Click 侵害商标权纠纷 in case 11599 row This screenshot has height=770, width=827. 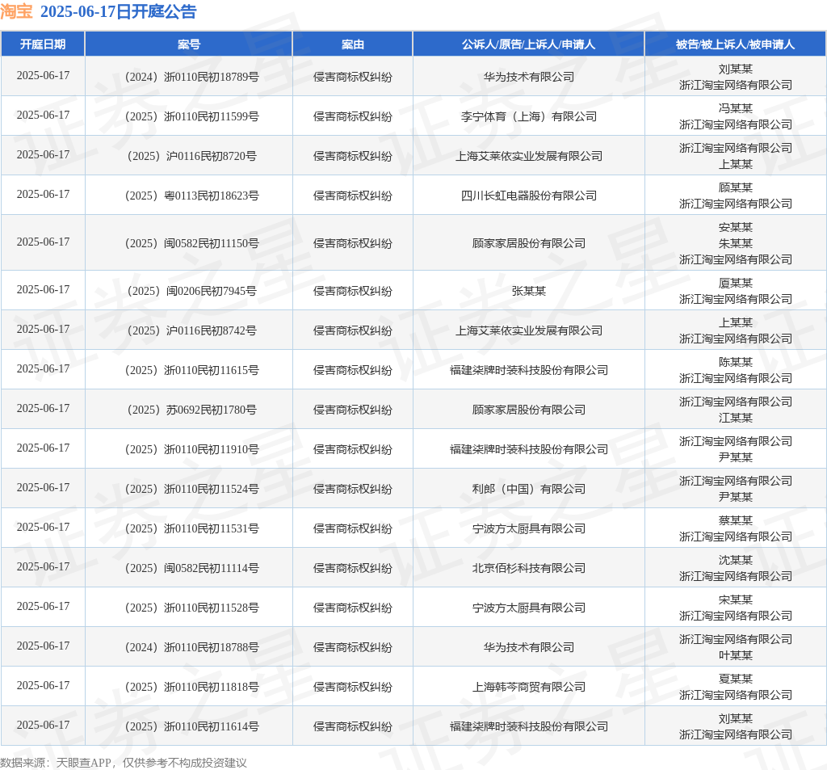coord(353,116)
